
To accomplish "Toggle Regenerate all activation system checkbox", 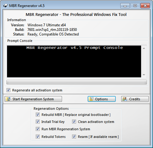I will point(8,90).
